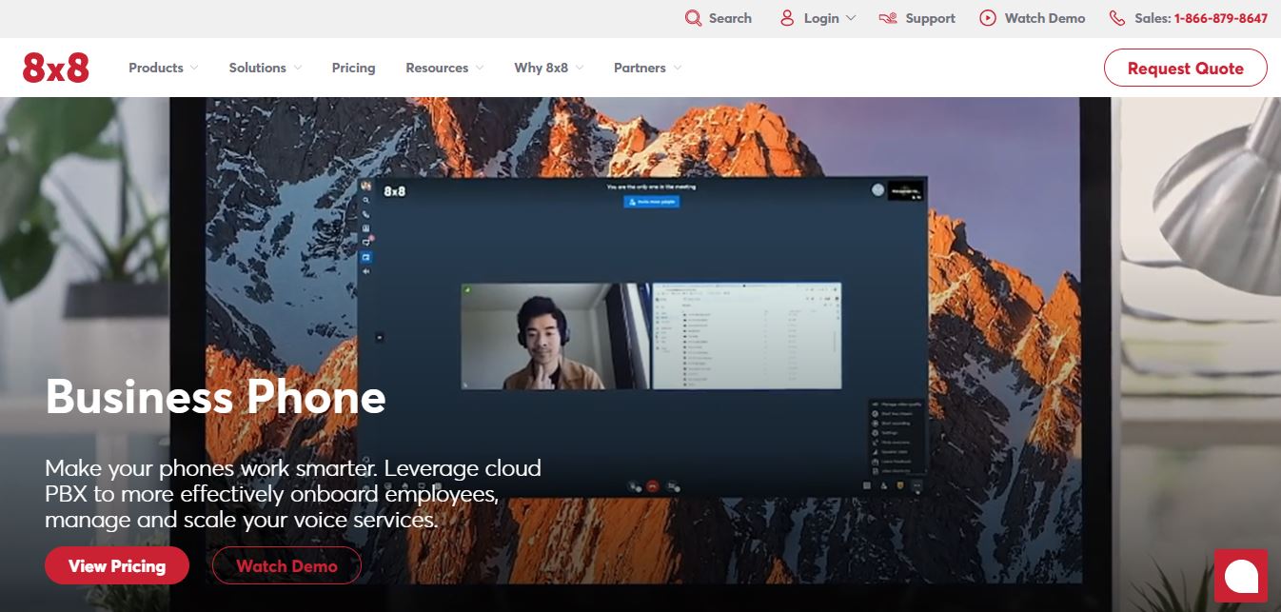
Task: Click the Sales phone handset icon
Action: tap(1117, 18)
